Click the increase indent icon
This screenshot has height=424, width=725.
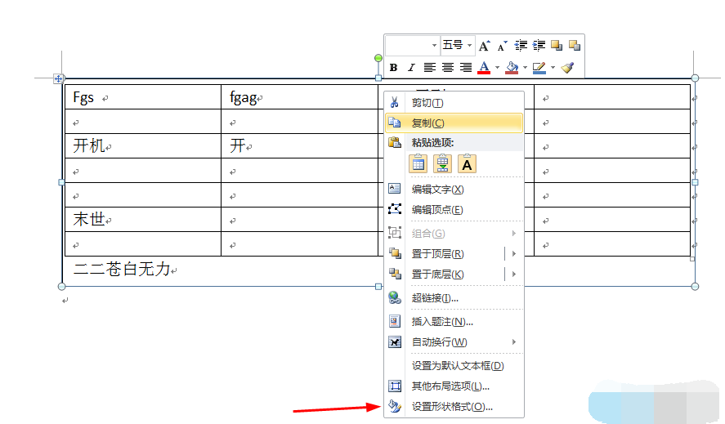pyautogui.click(x=539, y=46)
